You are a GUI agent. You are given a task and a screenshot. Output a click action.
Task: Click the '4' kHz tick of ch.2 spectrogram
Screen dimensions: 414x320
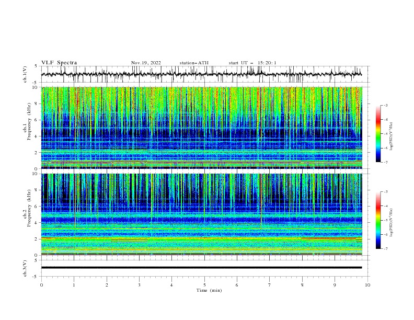37,223
